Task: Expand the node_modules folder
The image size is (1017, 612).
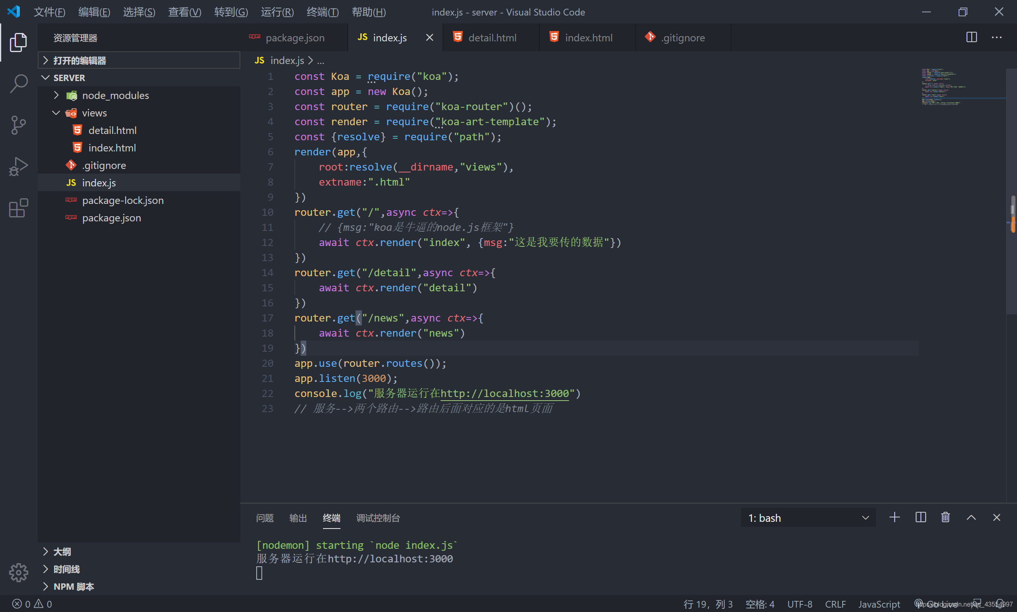Action: [139, 95]
